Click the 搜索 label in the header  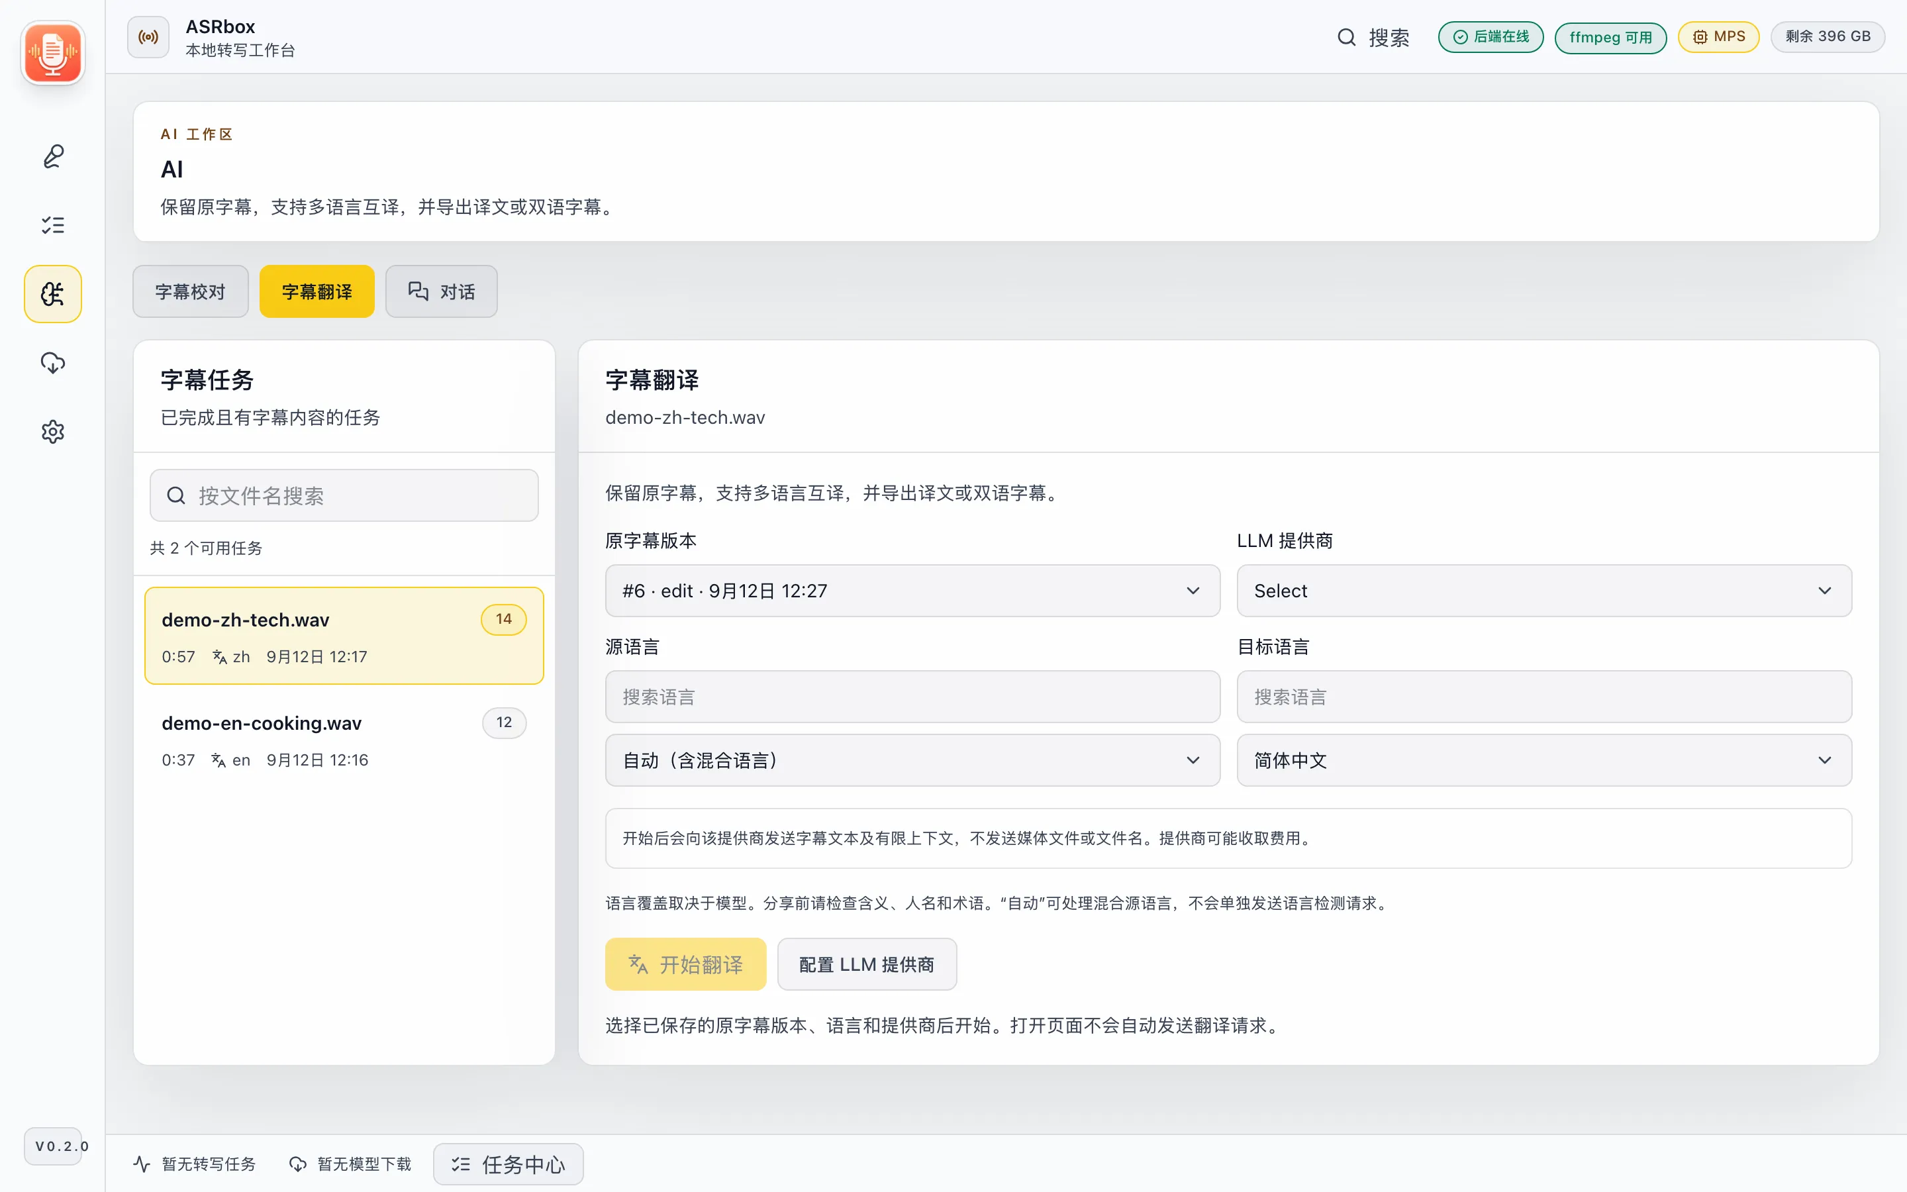click(1389, 37)
